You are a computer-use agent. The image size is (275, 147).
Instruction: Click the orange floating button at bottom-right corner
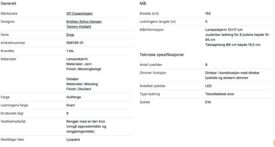(273, 143)
